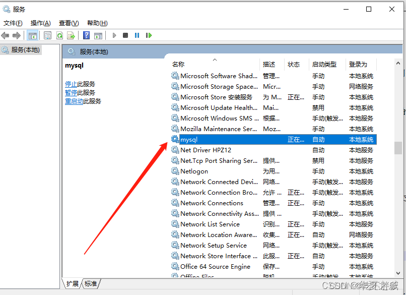Image resolution: width=406 pixels, height=295 pixels.
Task: Click the 重启动 service link
Action: (74, 101)
